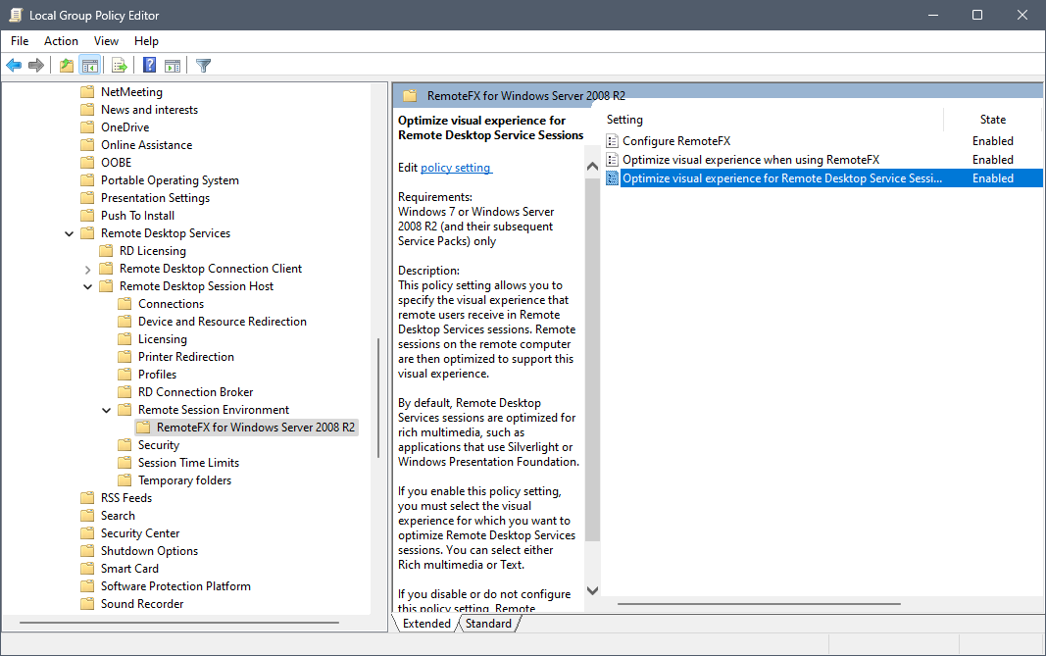The height and width of the screenshot is (656, 1046).
Task: Click the description pane scroll-up arrow
Action: coord(592,166)
